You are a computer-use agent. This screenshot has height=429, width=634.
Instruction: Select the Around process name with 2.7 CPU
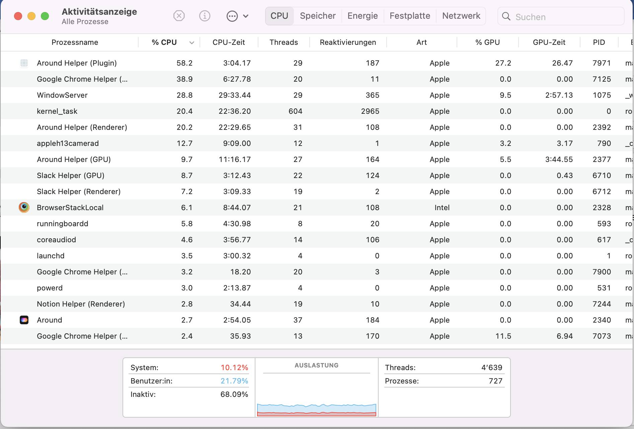pos(49,320)
